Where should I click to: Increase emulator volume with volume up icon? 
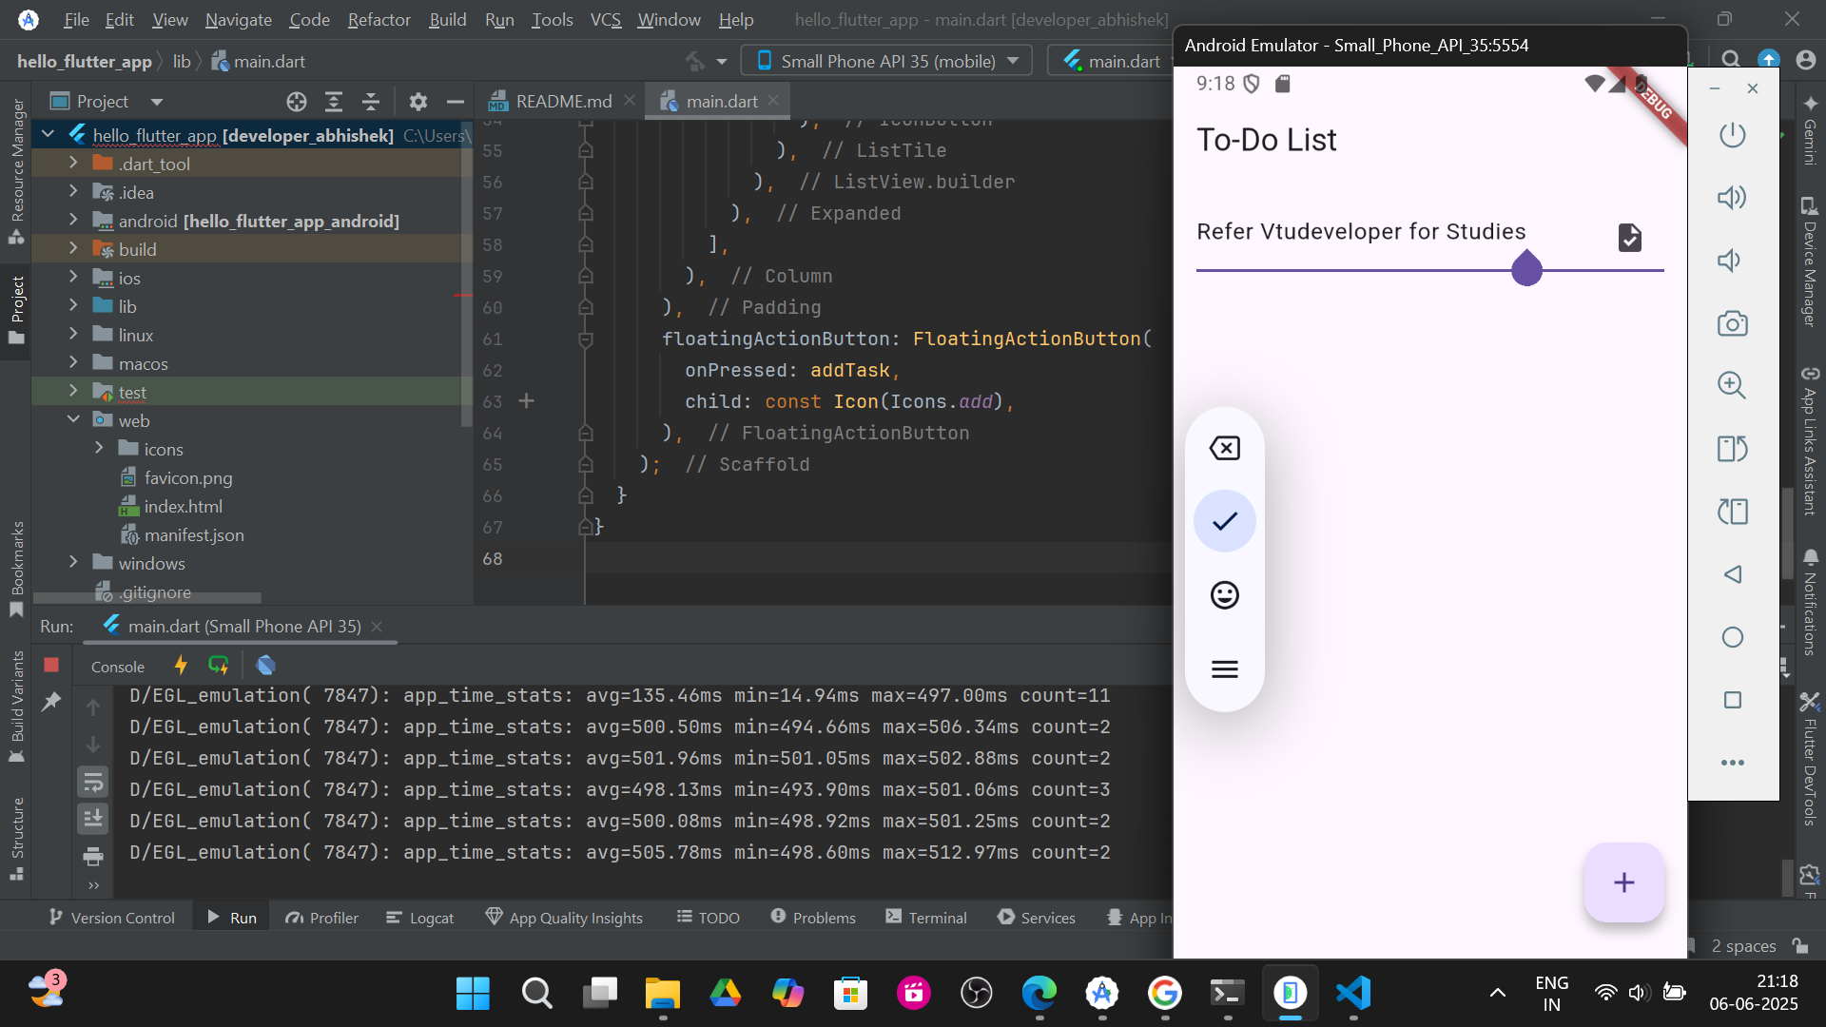[x=1732, y=197]
